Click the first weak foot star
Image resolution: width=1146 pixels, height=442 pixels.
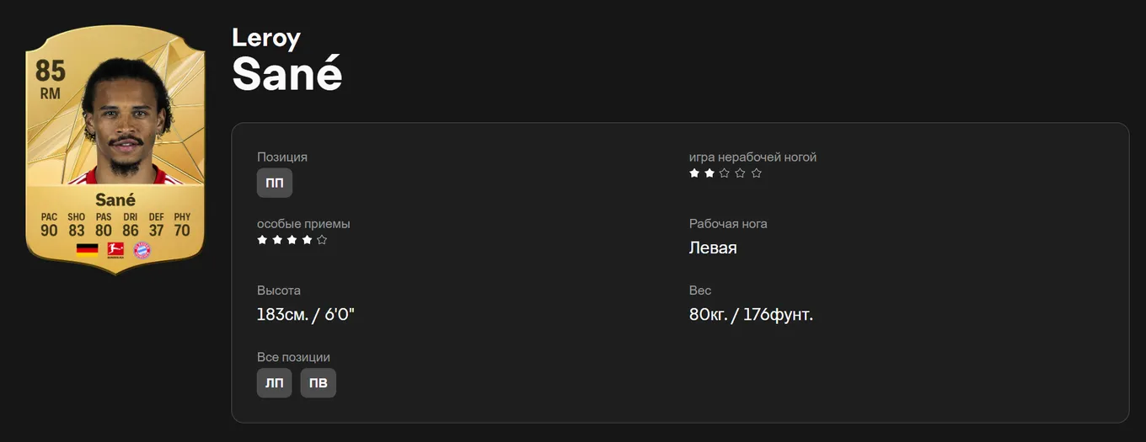tap(694, 173)
